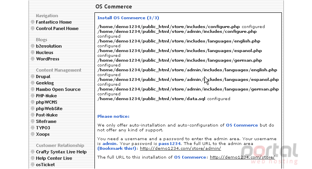
Task: Select the Siteframe menu entry
Action: [46, 121]
